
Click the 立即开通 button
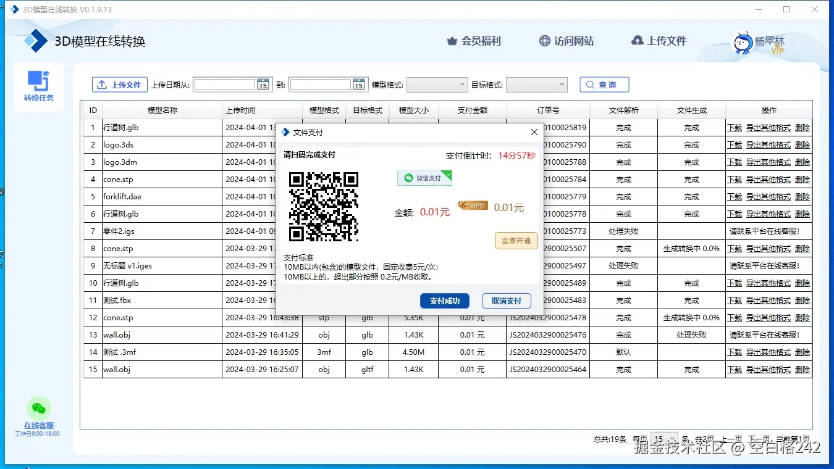[516, 241]
